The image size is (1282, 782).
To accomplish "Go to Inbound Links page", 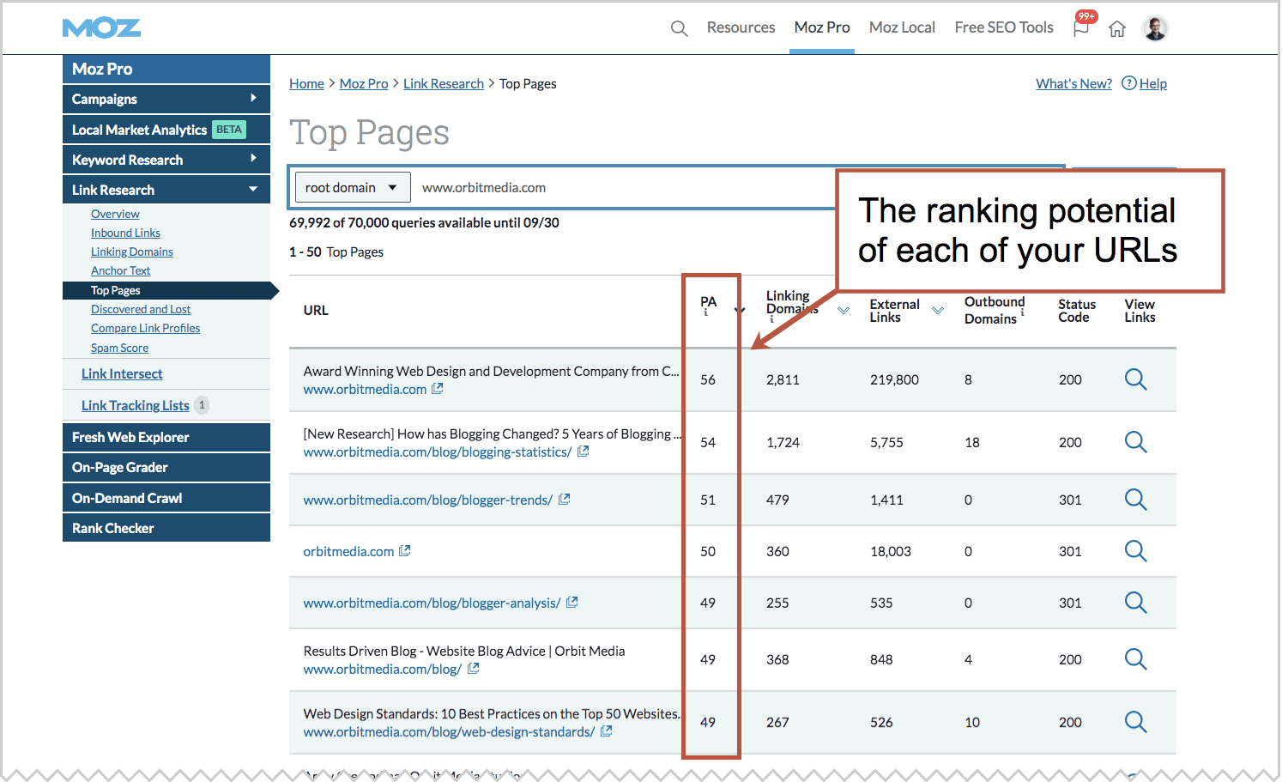I will coord(125,233).
